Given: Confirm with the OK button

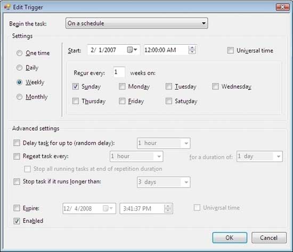Looking at the screenshot, I should (230, 238).
